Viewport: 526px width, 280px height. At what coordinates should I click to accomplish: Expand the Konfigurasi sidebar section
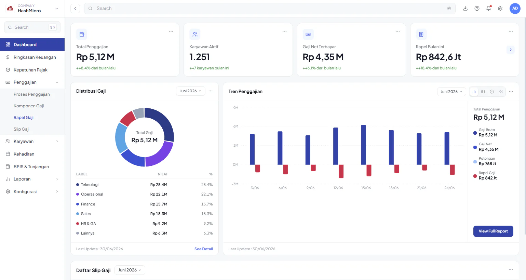[32, 191]
